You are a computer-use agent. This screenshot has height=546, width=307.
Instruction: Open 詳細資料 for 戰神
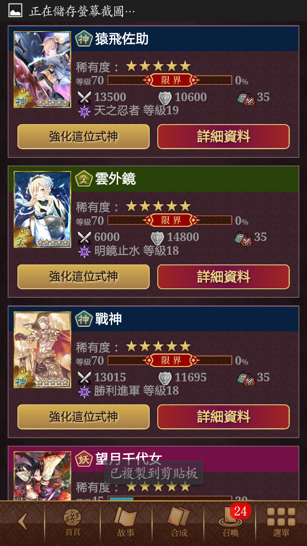tap(223, 417)
